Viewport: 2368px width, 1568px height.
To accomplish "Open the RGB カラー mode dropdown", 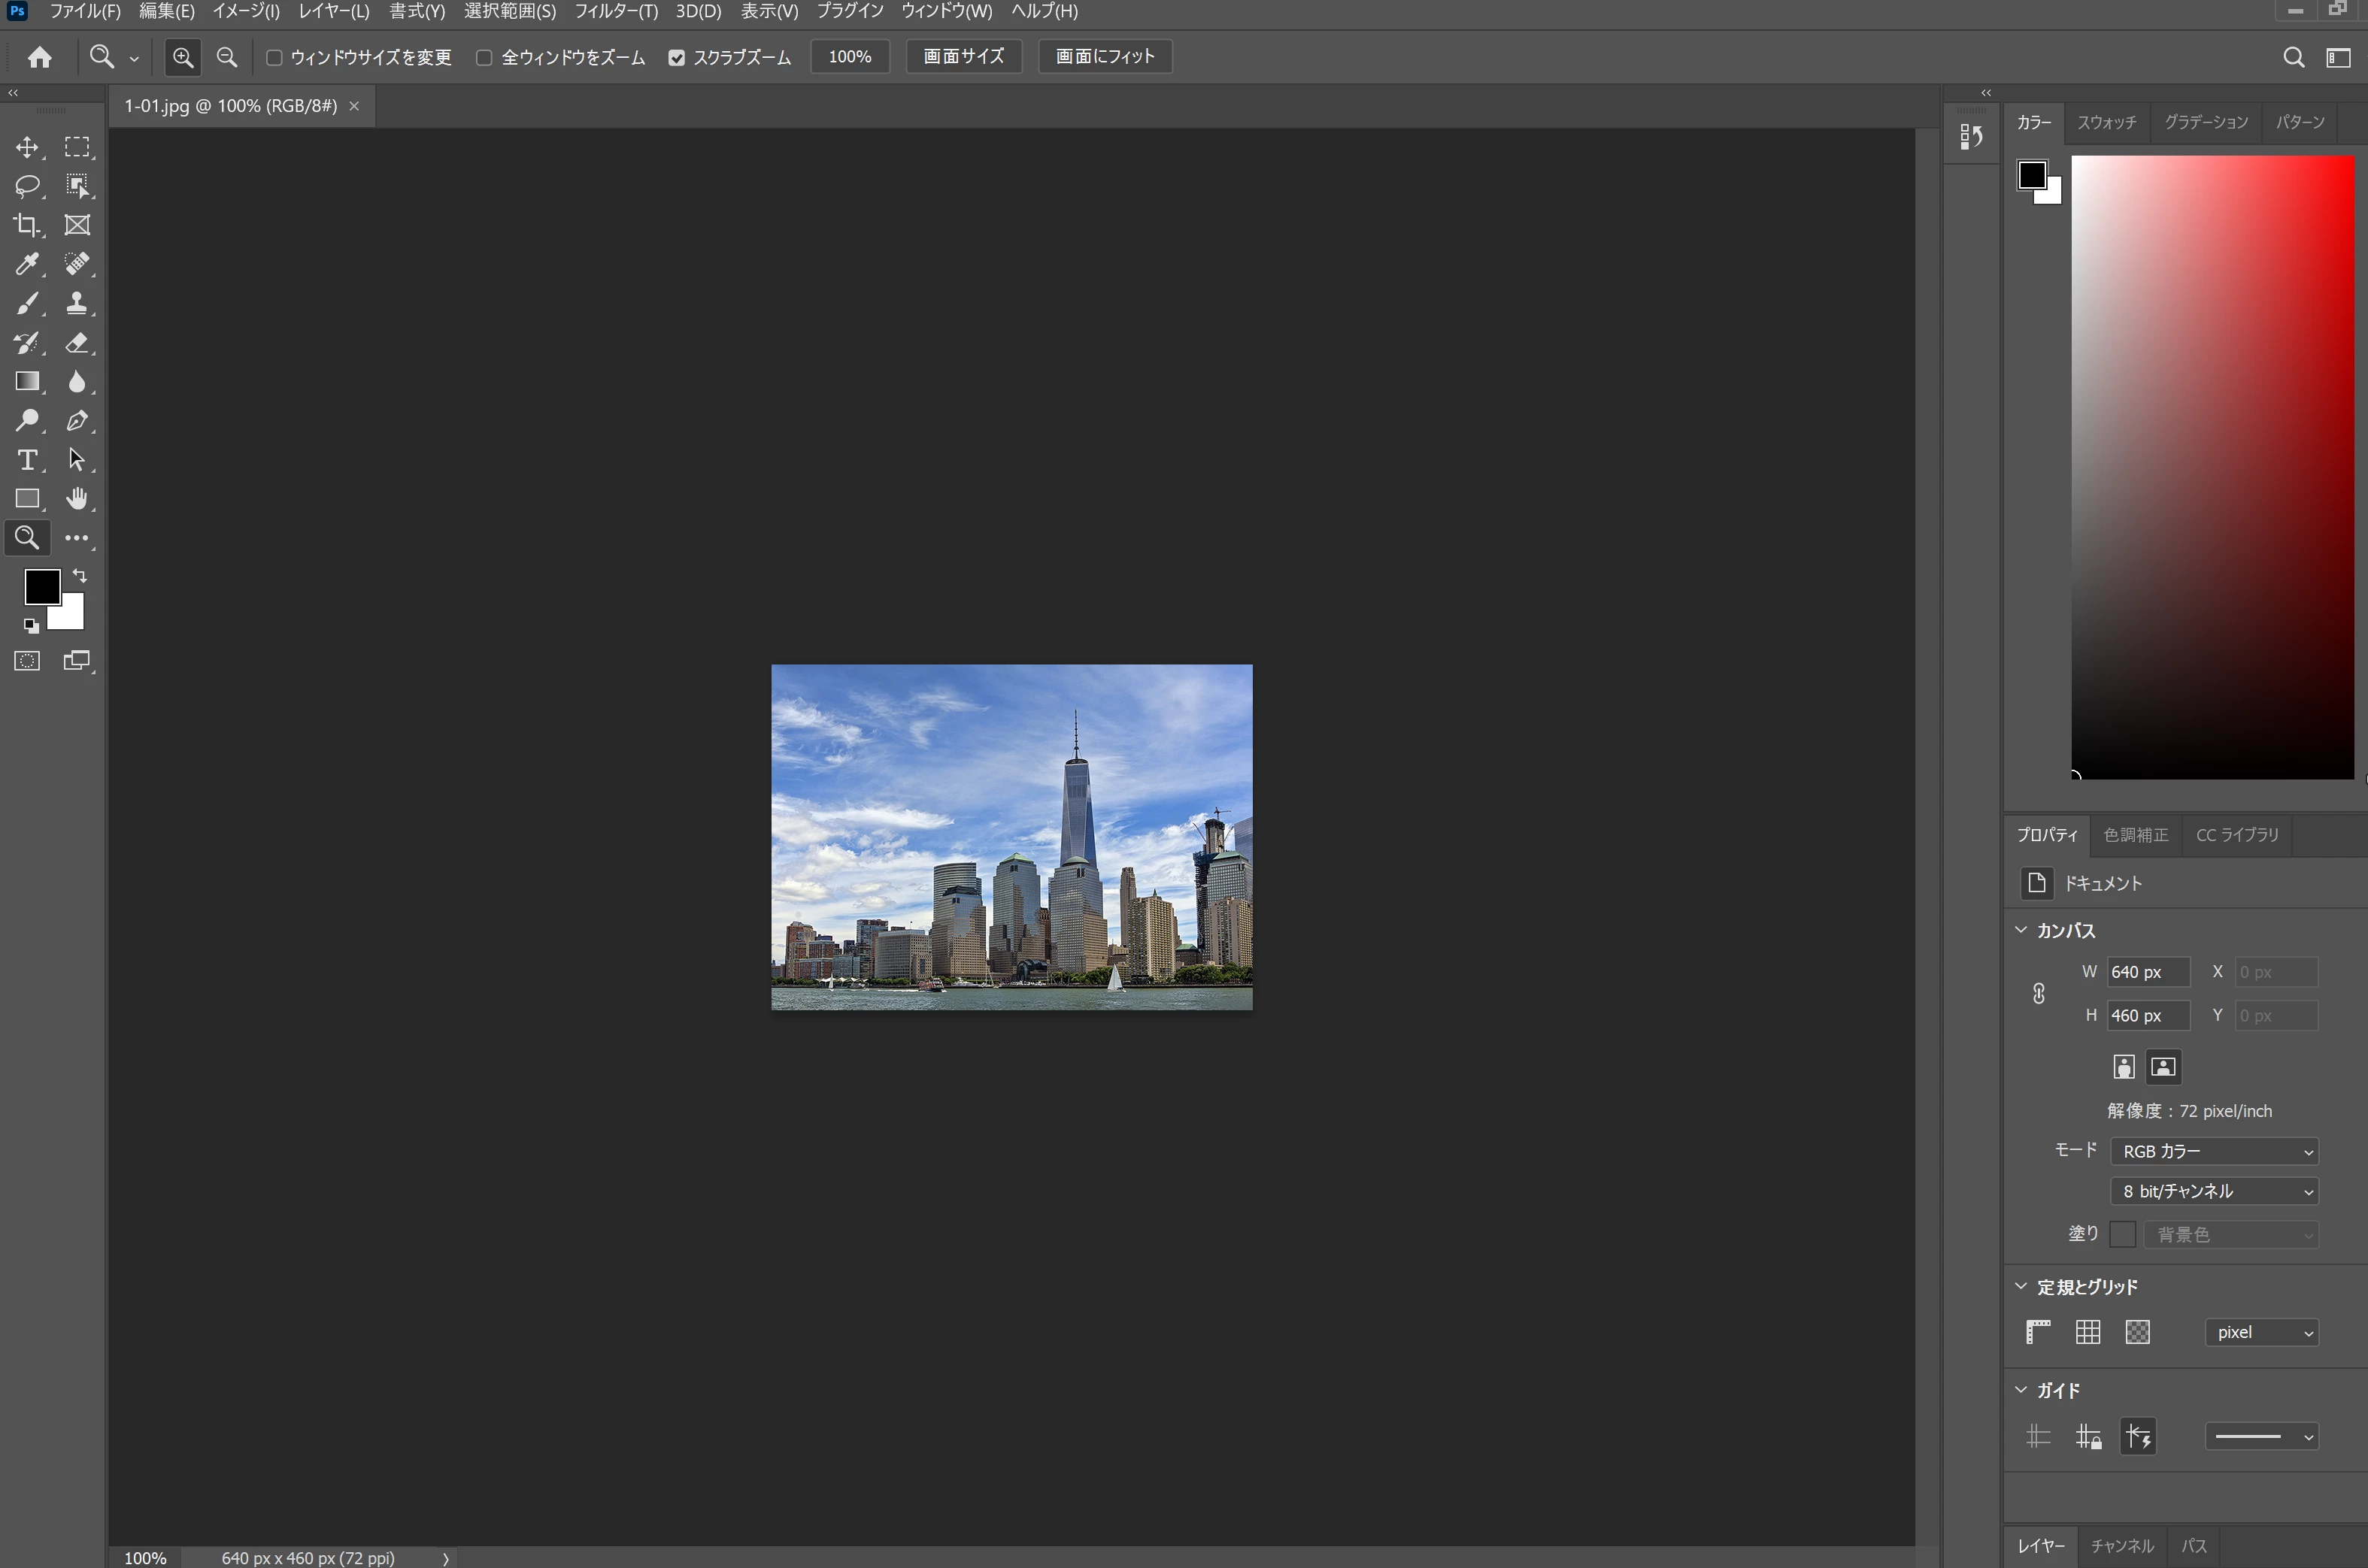I will 2214,1151.
